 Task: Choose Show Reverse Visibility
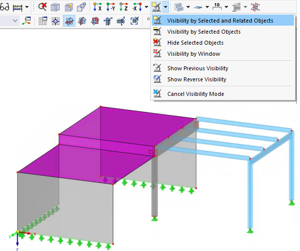coord(223,79)
